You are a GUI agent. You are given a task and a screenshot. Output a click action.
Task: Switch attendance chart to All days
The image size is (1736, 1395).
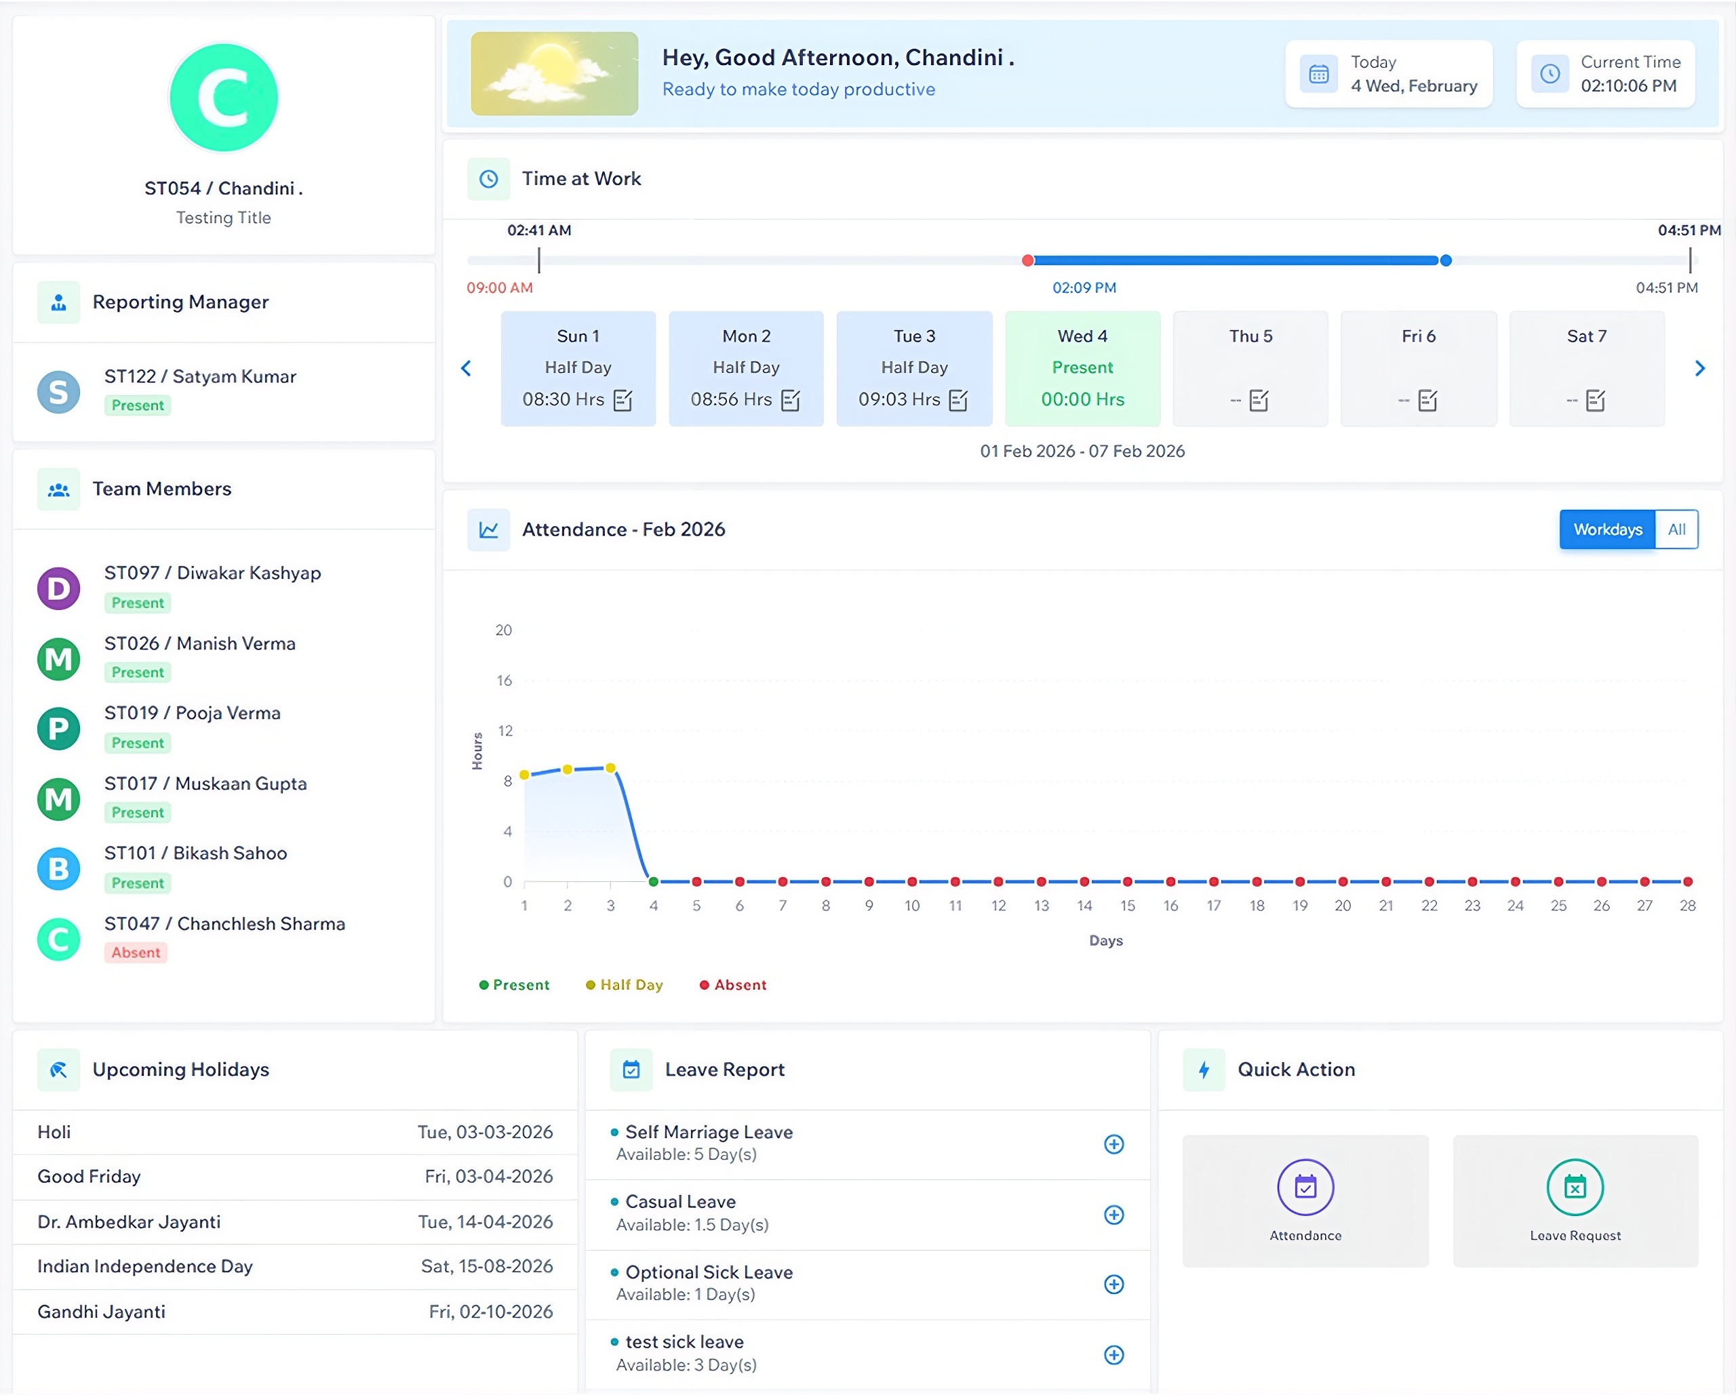(x=1676, y=529)
